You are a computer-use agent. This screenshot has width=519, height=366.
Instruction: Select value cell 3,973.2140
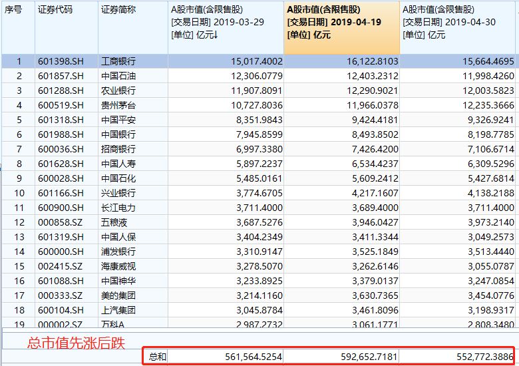(x=457, y=222)
